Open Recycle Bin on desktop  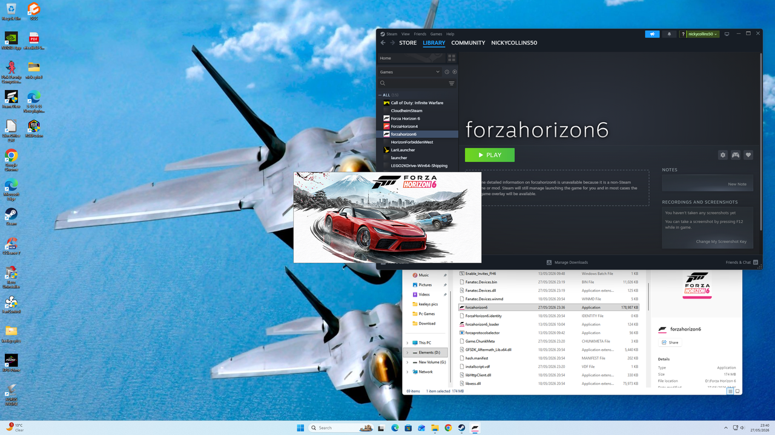[11, 11]
